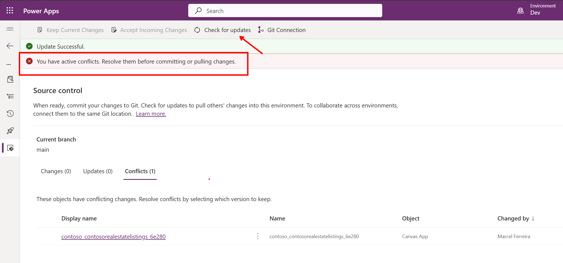Click Accept Incoming Changes
563x263 pixels.
[x=149, y=30]
